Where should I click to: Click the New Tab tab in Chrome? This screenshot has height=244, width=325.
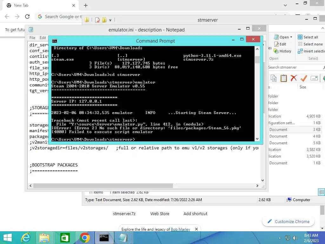click(40, 5)
